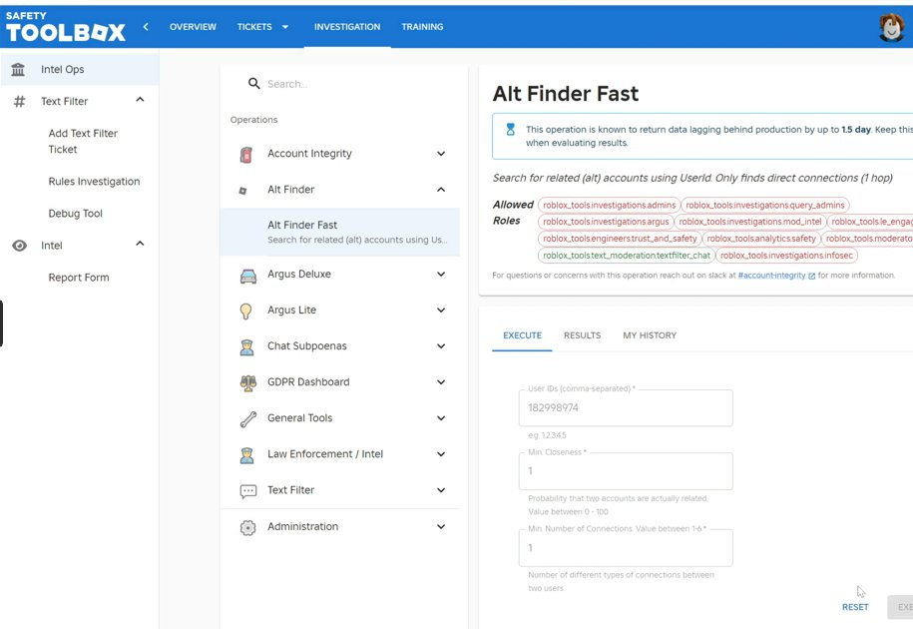Click the Argus Deluxe car icon
913x629 pixels.
(248, 276)
